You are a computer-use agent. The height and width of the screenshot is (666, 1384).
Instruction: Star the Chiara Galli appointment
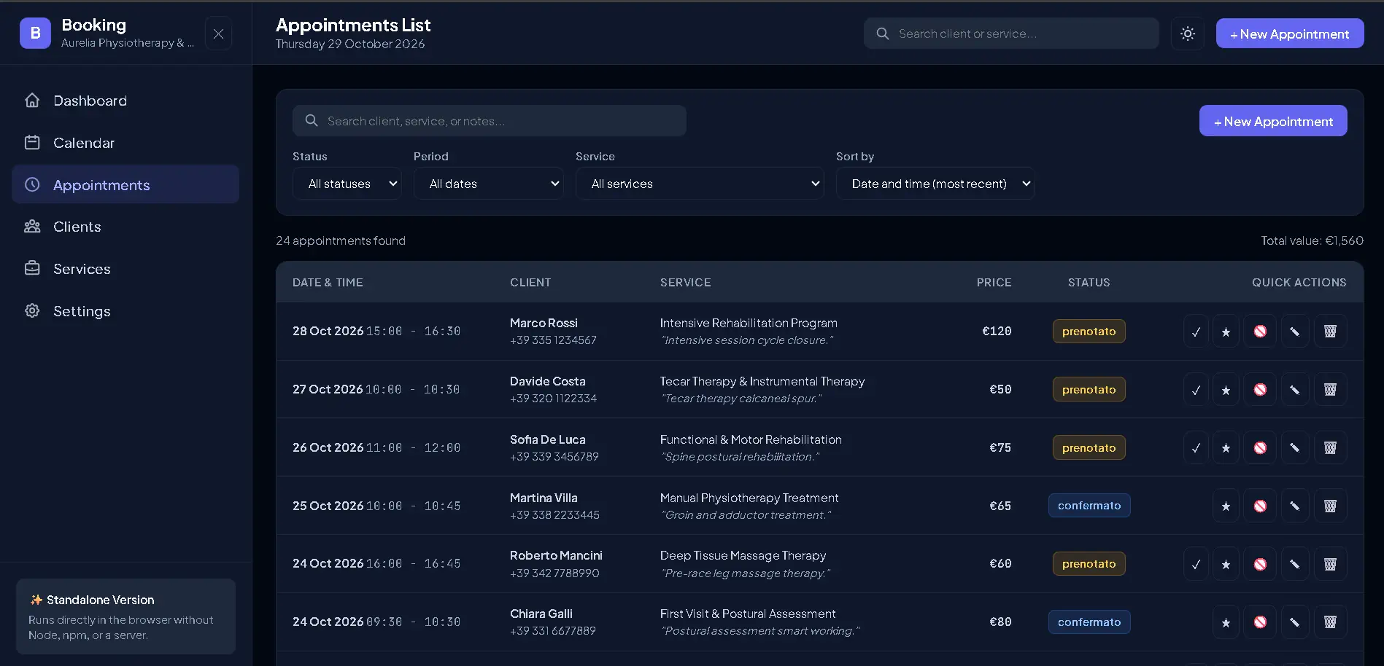pyautogui.click(x=1226, y=622)
